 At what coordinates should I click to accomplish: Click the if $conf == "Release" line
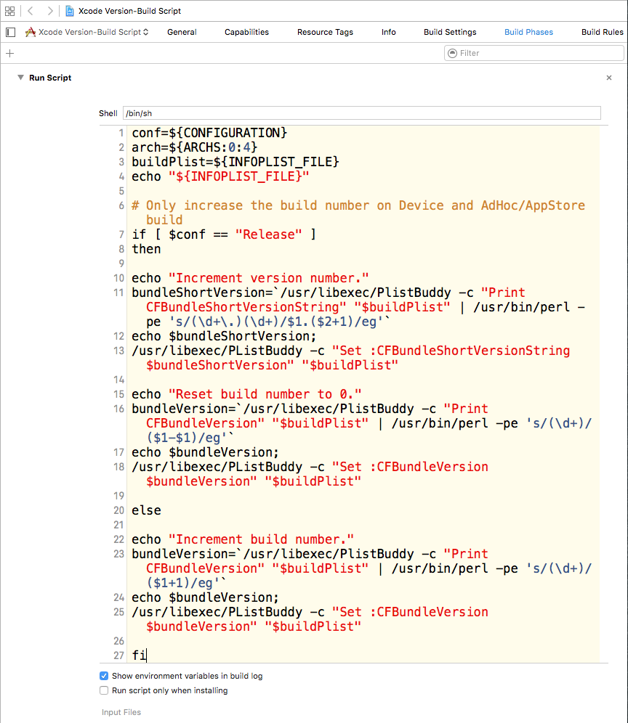click(224, 234)
